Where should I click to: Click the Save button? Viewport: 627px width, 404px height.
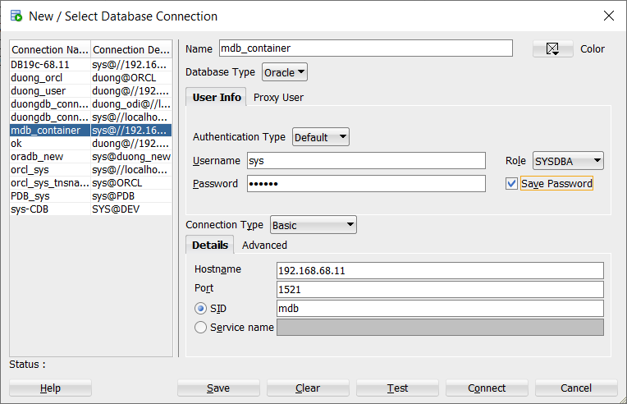click(x=218, y=388)
